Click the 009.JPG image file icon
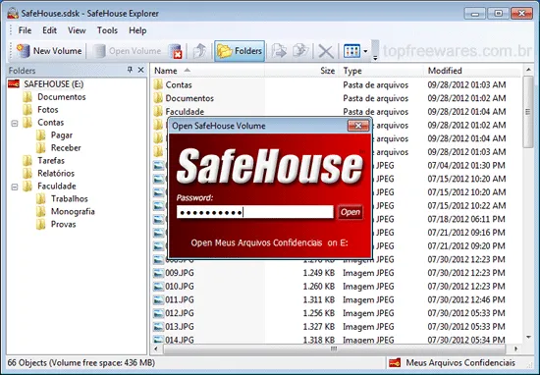540x375 pixels. [x=158, y=273]
